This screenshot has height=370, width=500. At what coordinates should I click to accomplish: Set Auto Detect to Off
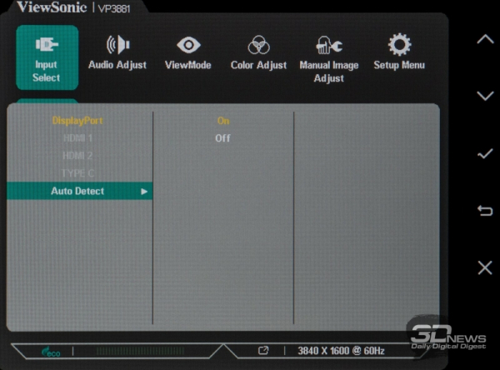222,138
